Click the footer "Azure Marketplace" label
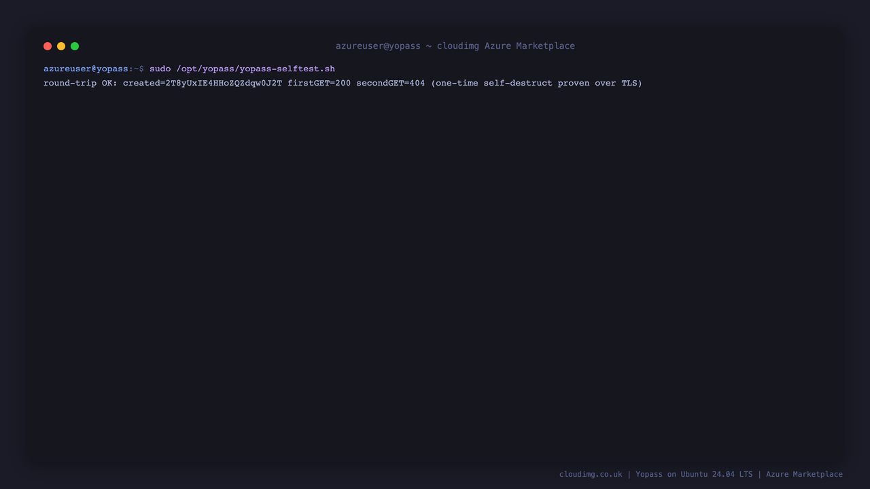The height and width of the screenshot is (489, 870). tap(804, 474)
